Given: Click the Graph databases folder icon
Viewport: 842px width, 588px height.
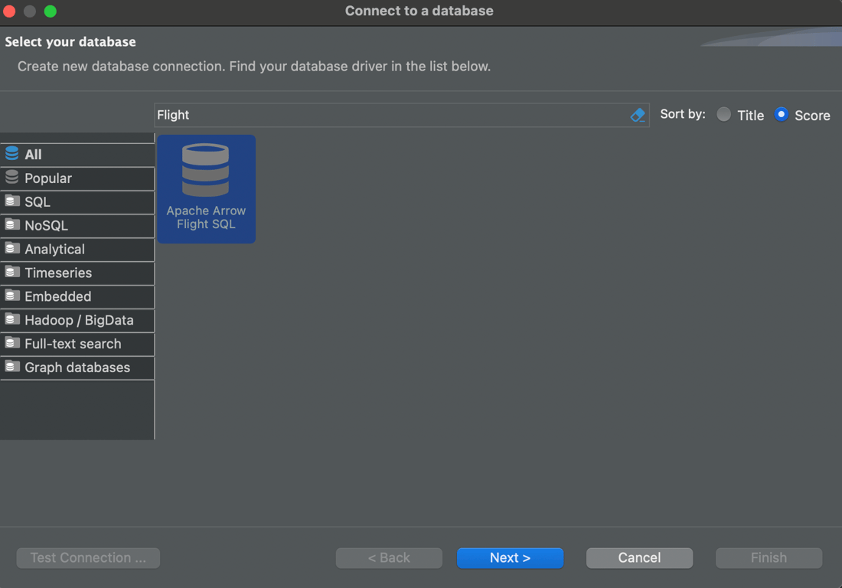Looking at the screenshot, I should click(x=11, y=366).
